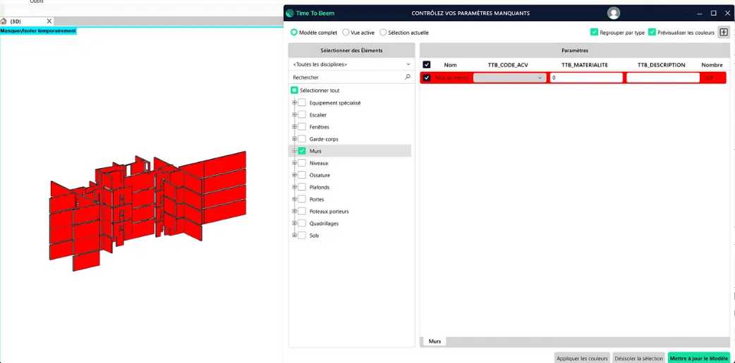Open the TTB_CODE_ACV dropdown in the wall row

coord(509,77)
